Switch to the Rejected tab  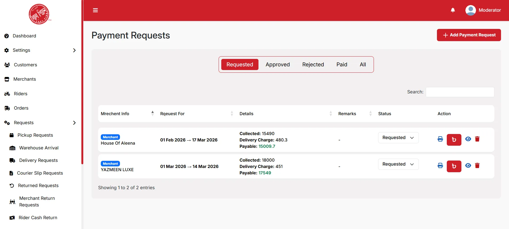(x=313, y=64)
